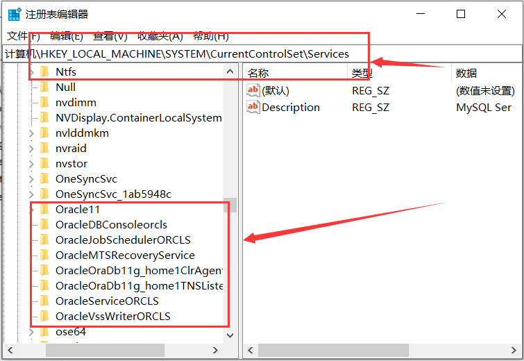The height and width of the screenshot is (361, 524).
Task: Click the nvstor folder icon
Action: [x=44, y=163]
